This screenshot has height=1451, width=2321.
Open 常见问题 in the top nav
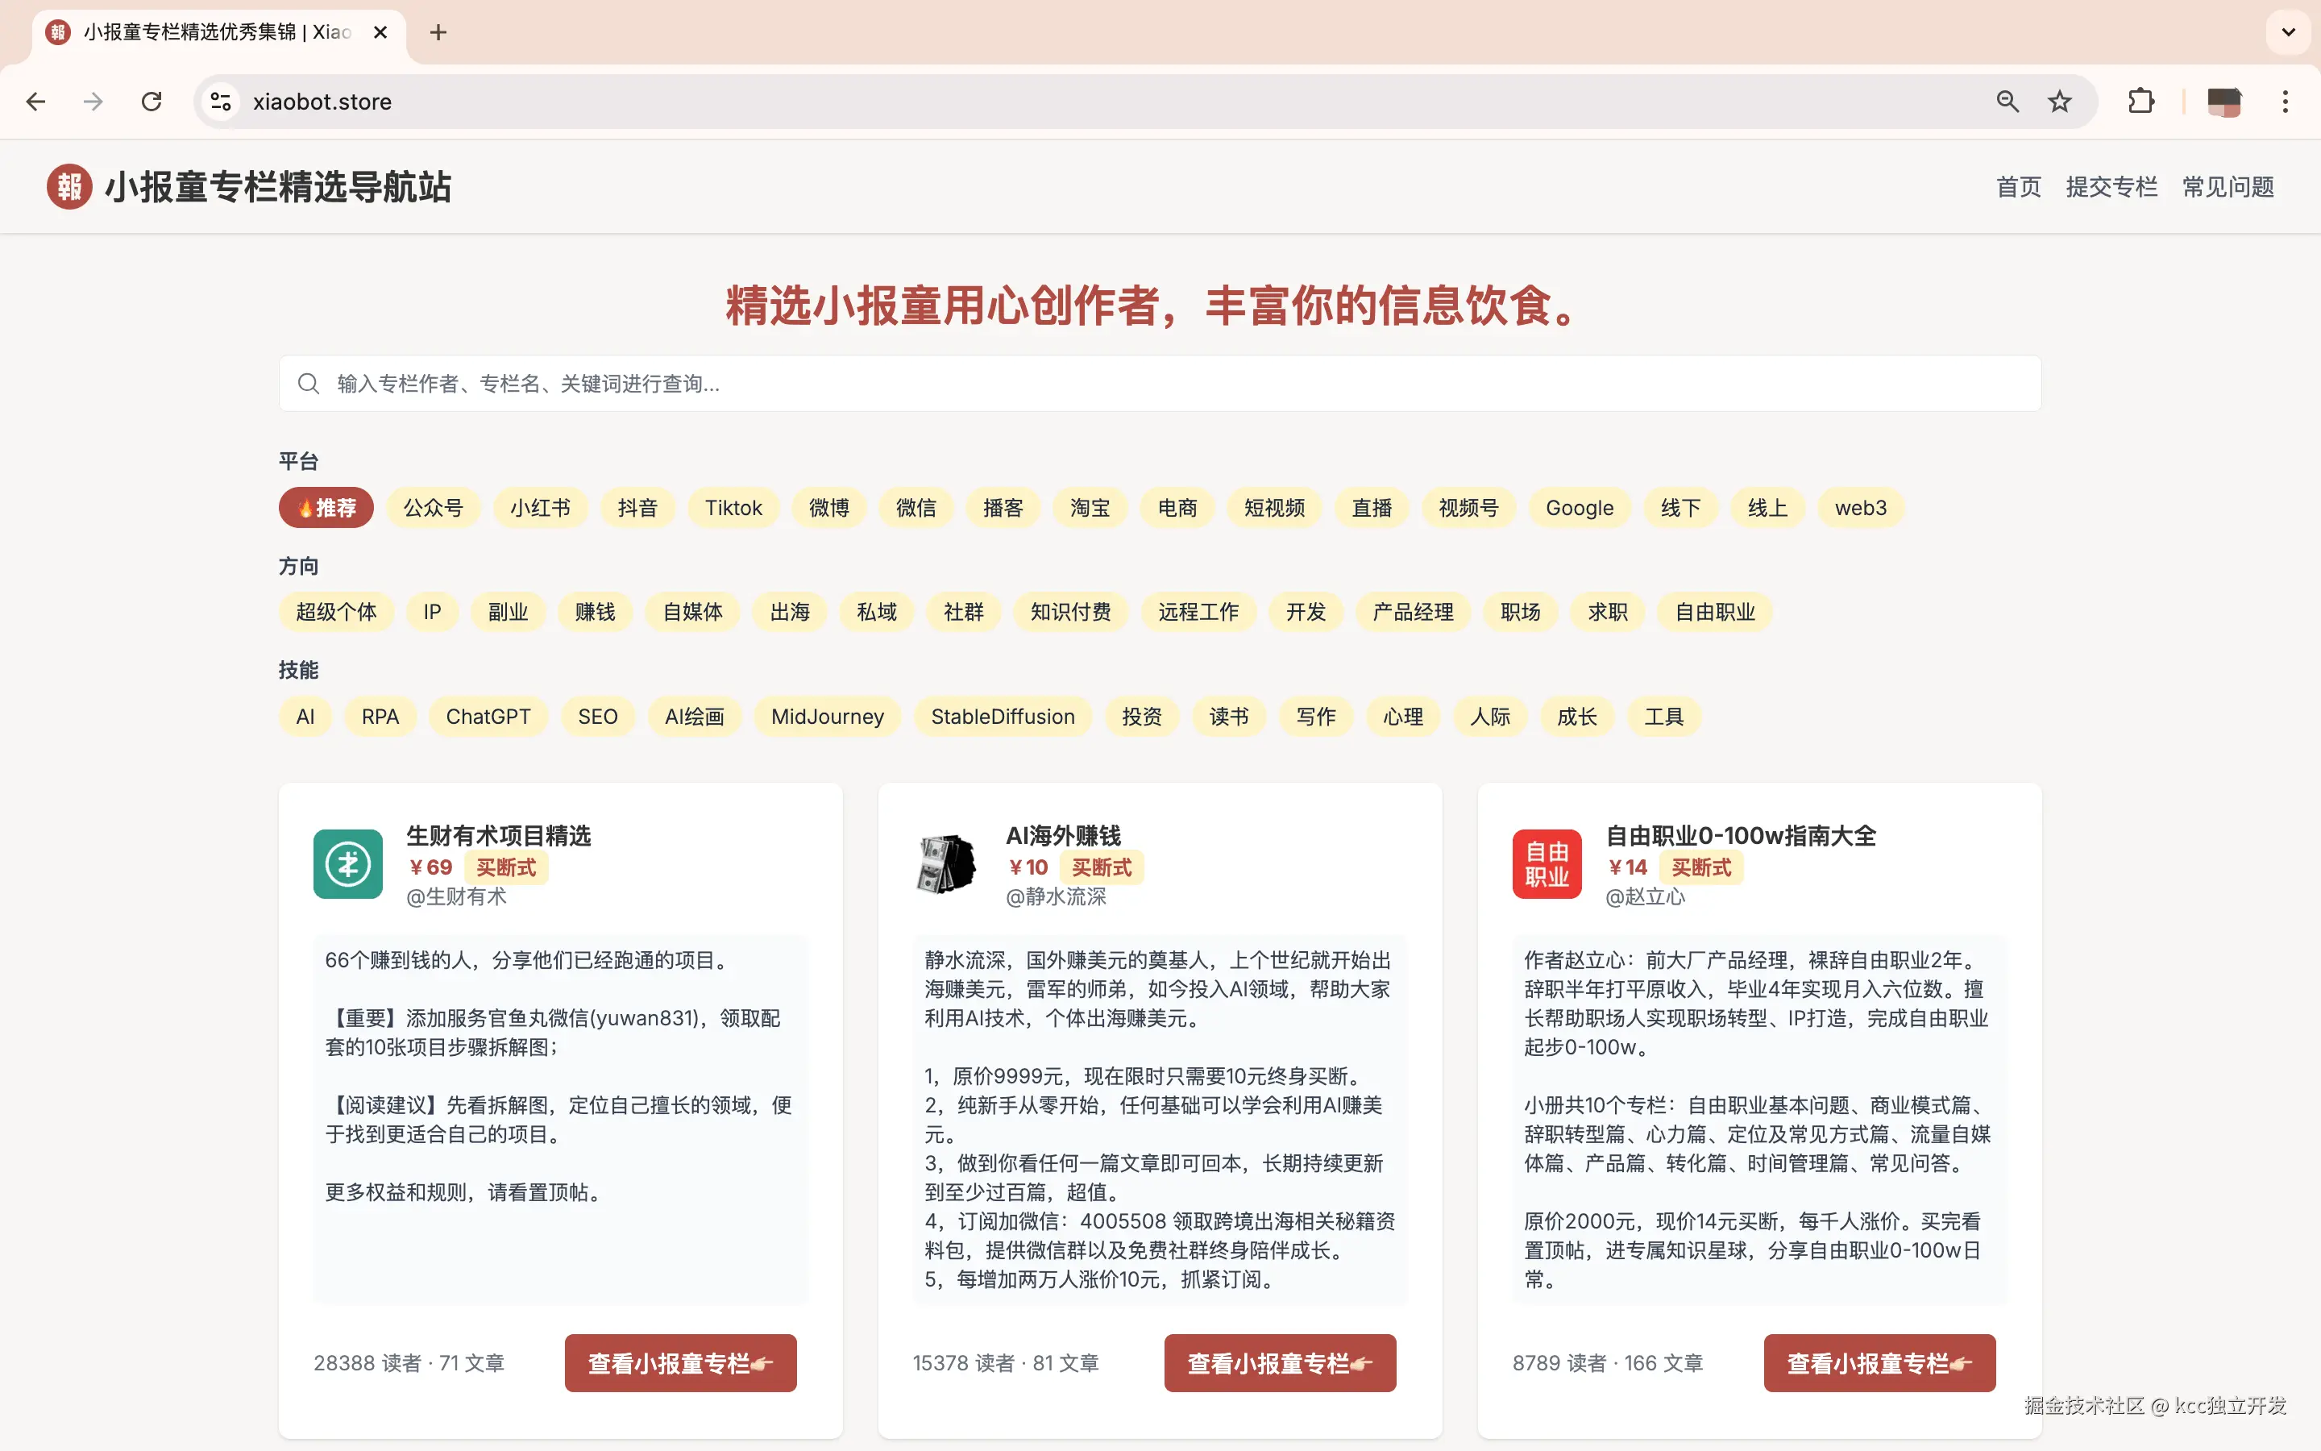(2228, 187)
